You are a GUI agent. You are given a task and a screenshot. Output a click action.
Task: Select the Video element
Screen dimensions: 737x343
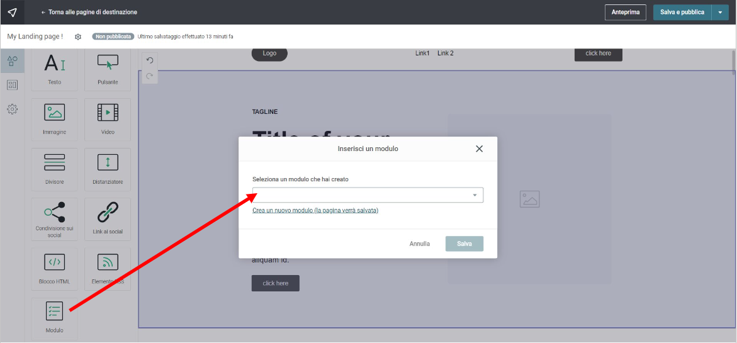[x=108, y=120]
